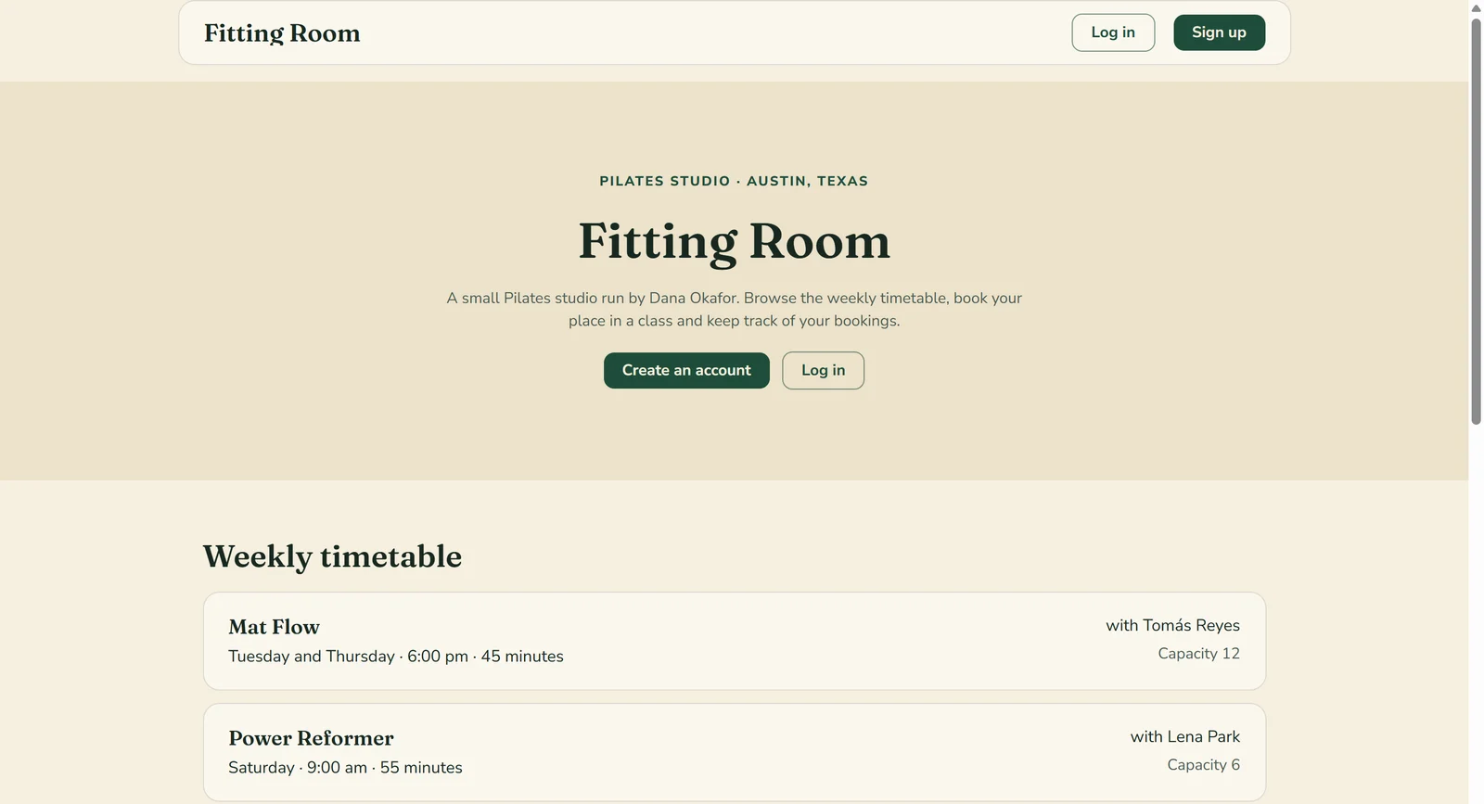Image resolution: width=1484 pixels, height=804 pixels.
Task: Open the Sign up page
Action: [x=1219, y=32]
